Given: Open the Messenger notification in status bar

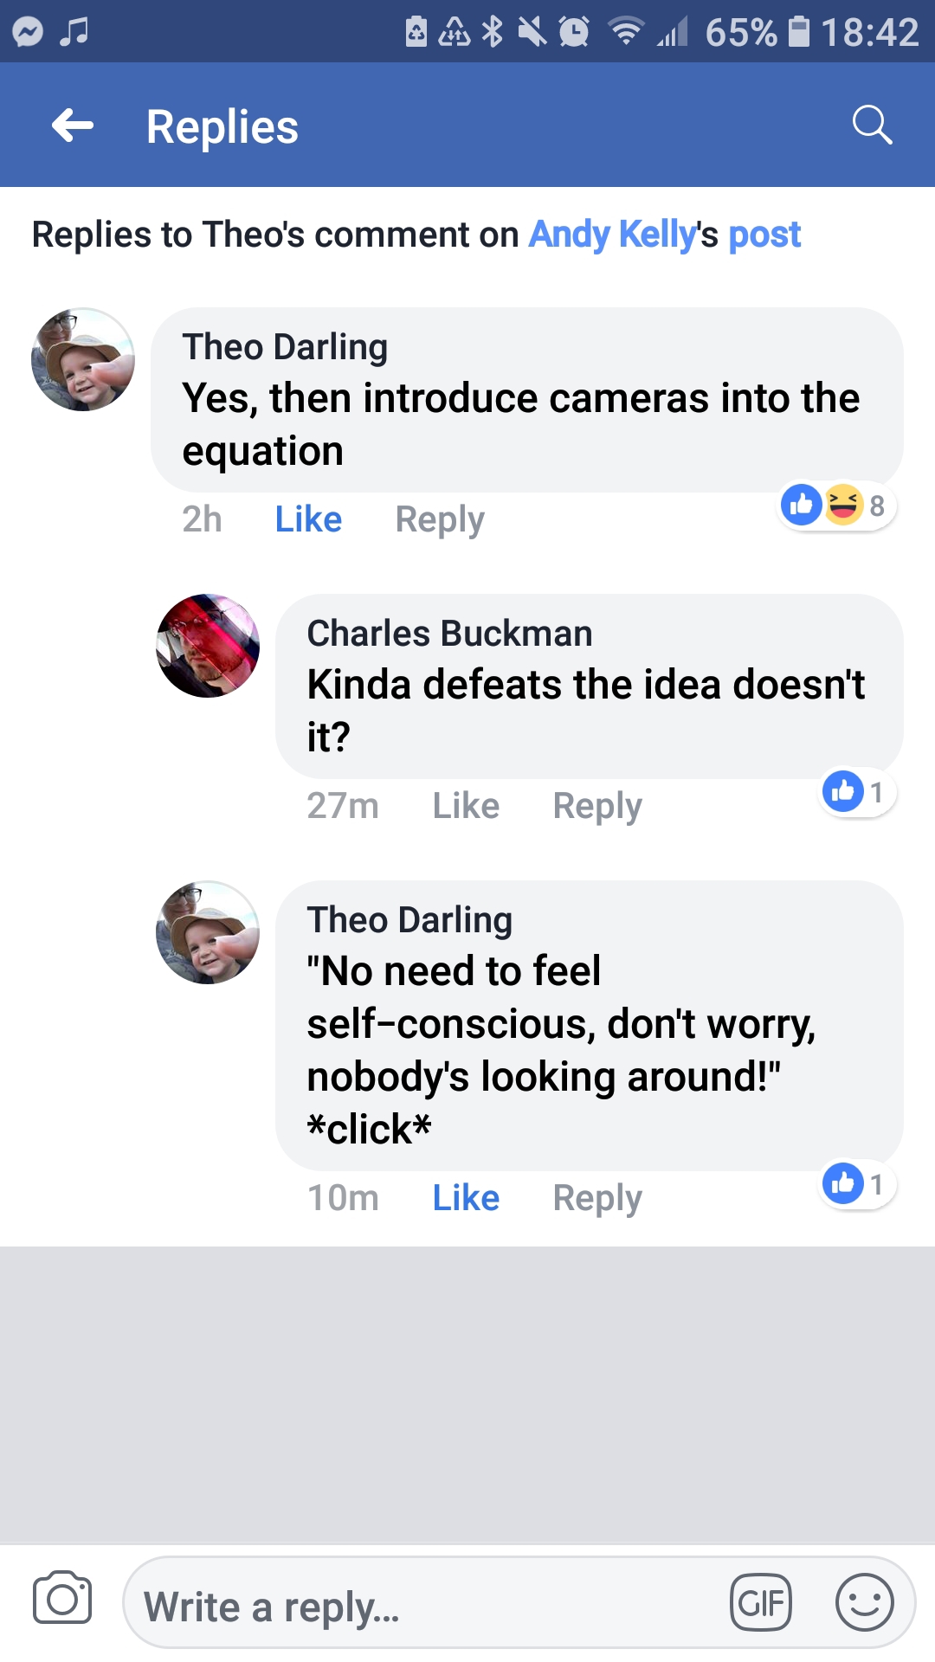Looking at the screenshot, I should 28,32.
